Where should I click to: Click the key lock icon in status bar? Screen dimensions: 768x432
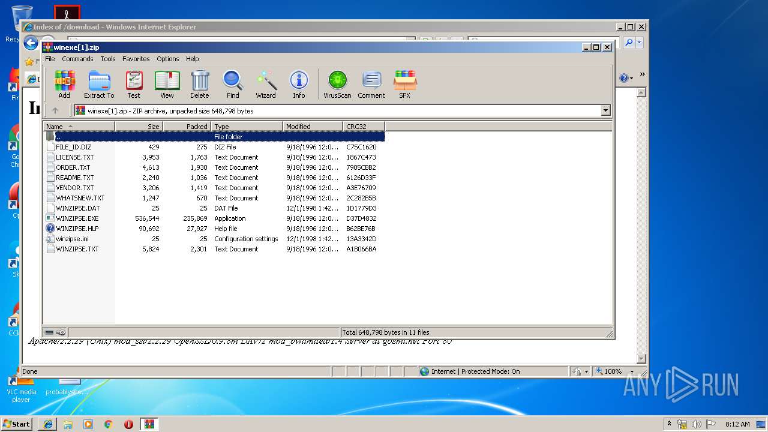click(x=61, y=332)
